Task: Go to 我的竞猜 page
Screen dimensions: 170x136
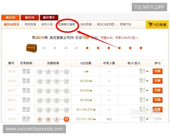Action: pos(30,24)
